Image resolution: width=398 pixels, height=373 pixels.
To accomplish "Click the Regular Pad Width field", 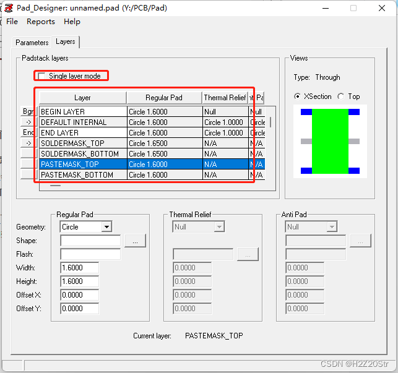I will [x=79, y=267].
